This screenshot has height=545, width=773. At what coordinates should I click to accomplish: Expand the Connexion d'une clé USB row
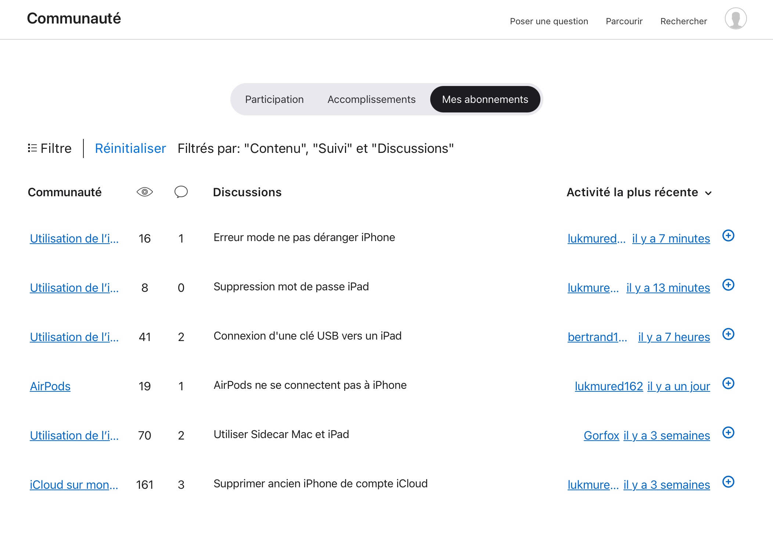coord(728,334)
